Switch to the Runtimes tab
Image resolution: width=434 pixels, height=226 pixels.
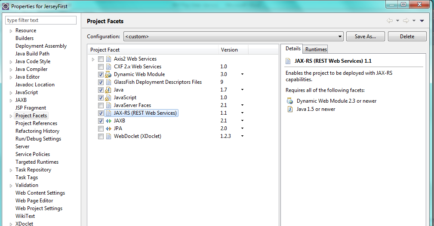pos(316,49)
